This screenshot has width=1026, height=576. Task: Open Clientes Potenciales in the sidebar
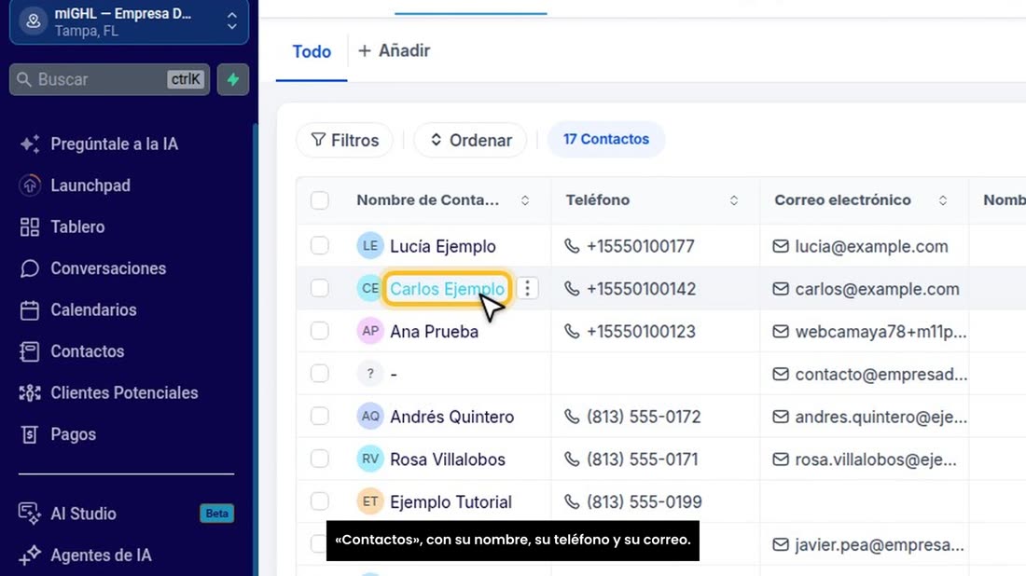pos(124,393)
